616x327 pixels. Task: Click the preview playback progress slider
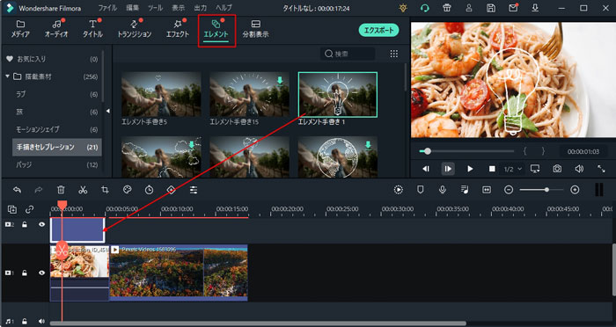point(466,151)
